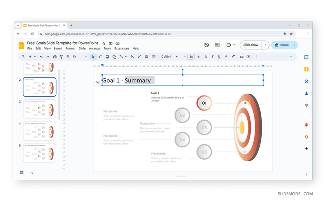Viewport: 326px width, 202px height.
Task: Open the Slide menu
Action: point(82,48)
